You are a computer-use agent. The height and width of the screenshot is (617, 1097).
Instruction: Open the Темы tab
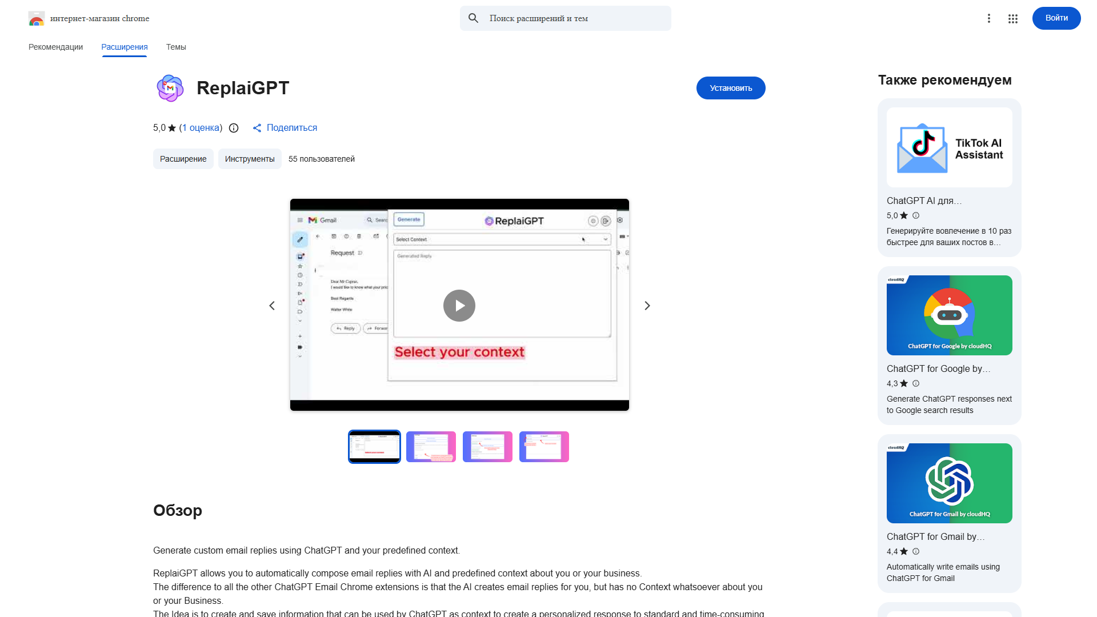click(176, 47)
